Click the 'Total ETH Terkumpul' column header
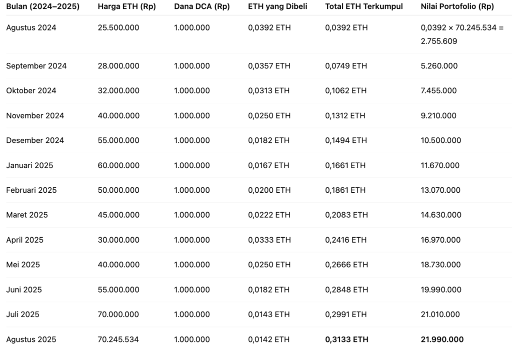The height and width of the screenshot is (355, 512). tap(364, 7)
